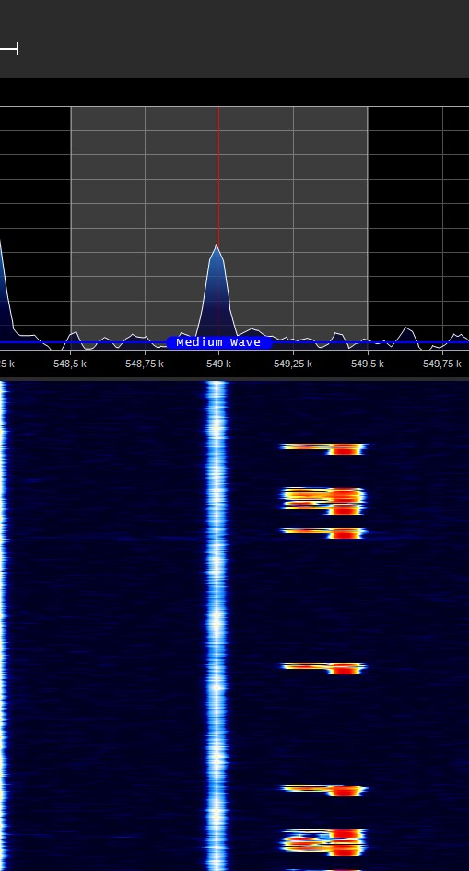Click the end of the slider track at top
The image size is (469, 871).
point(18,49)
